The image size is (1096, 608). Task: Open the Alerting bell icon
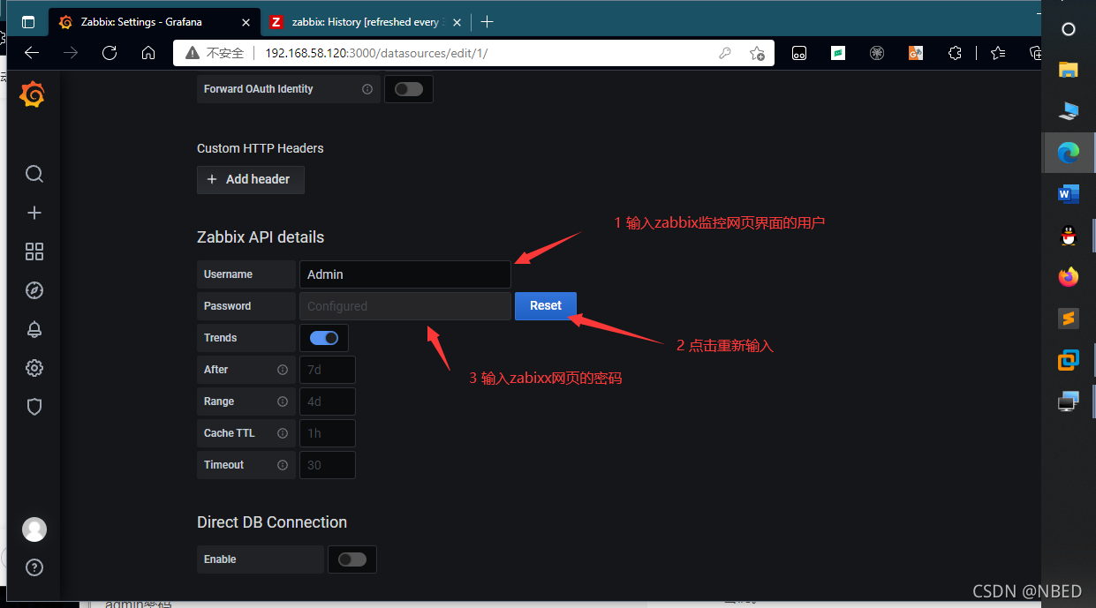pos(34,329)
